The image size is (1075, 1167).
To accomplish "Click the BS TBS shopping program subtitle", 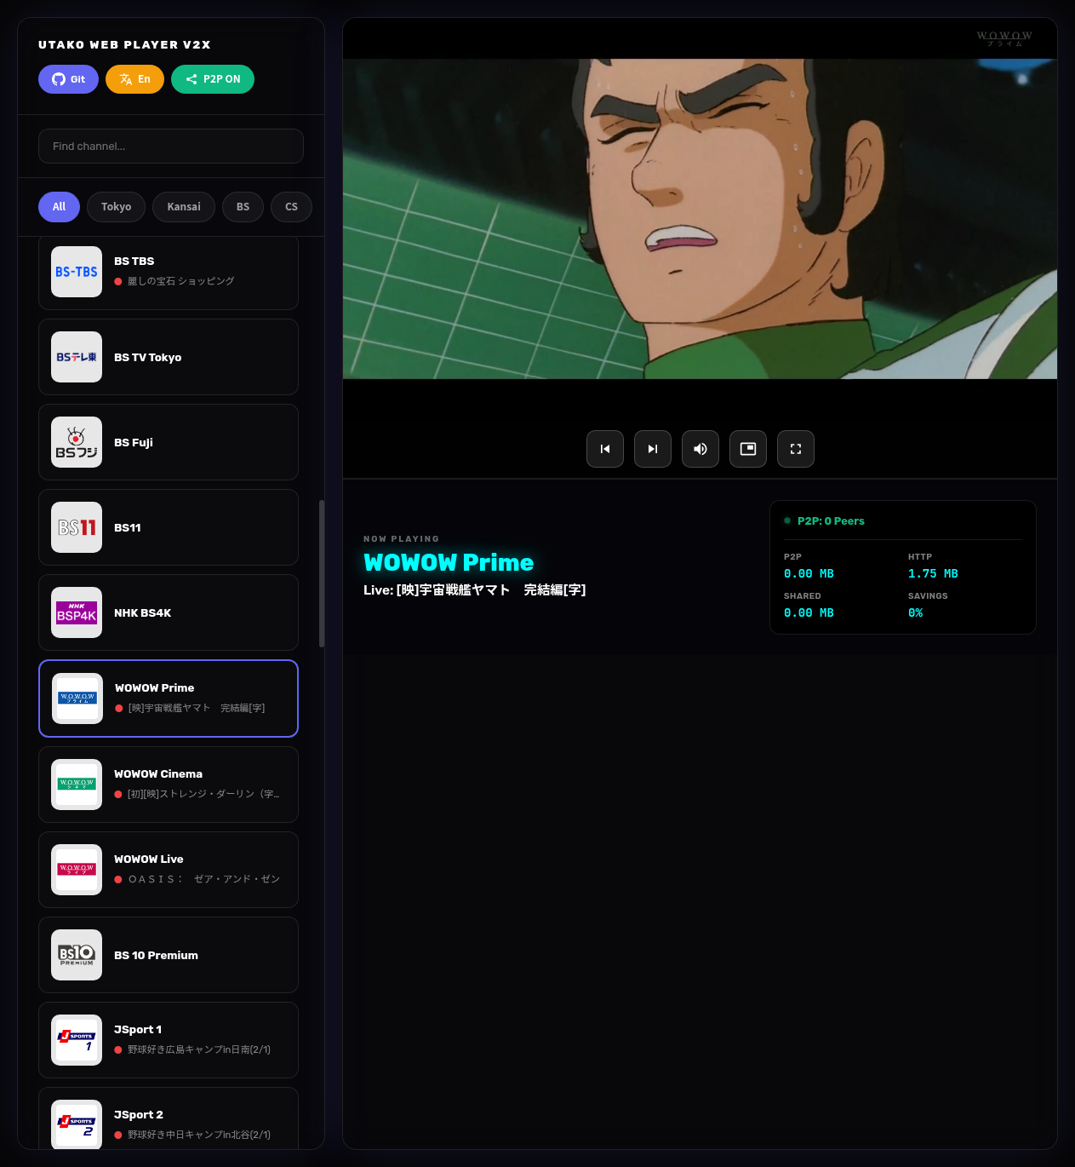I will tap(181, 281).
